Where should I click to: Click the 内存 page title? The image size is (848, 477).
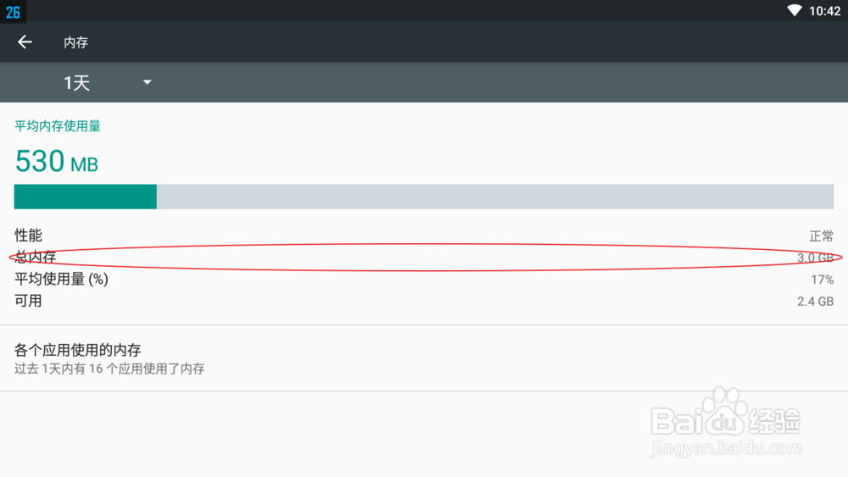click(75, 42)
